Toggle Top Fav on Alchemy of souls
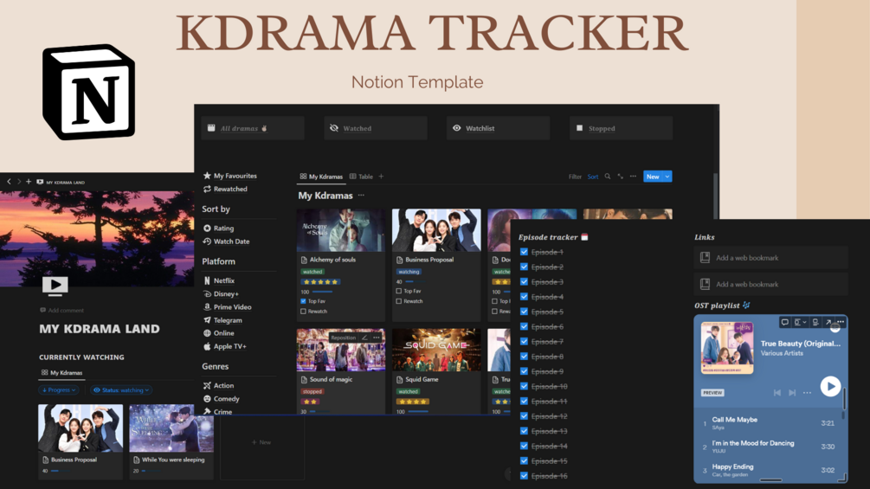 (303, 301)
